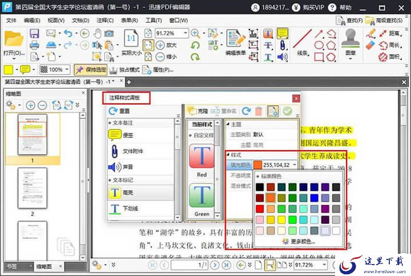Save the document with floppy icon
Screen dimensions: 411x276
(34, 34)
